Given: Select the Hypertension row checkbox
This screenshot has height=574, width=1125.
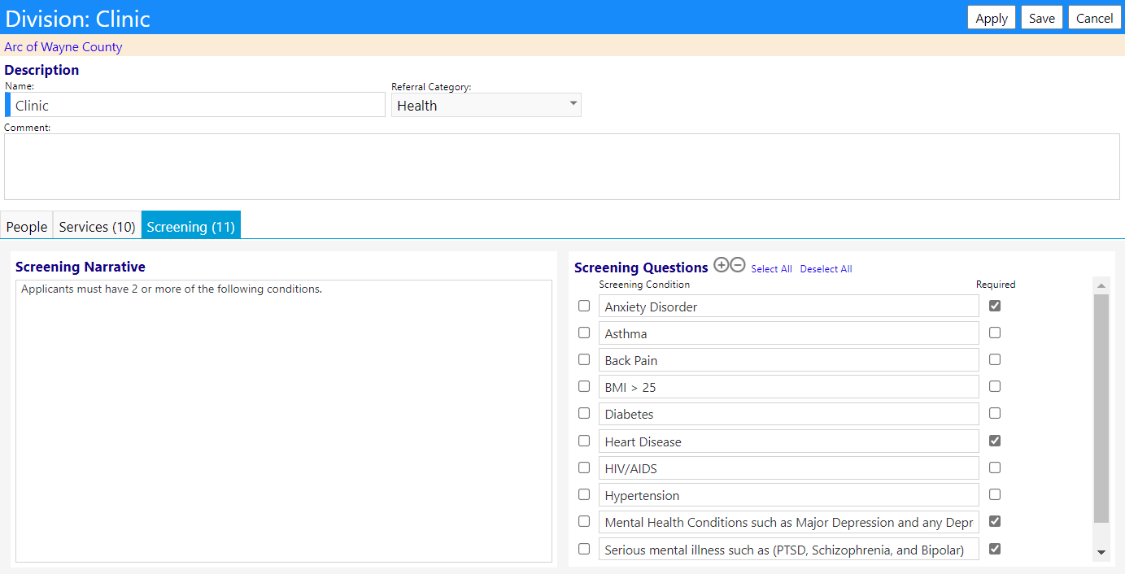Looking at the screenshot, I should coord(584,494).
